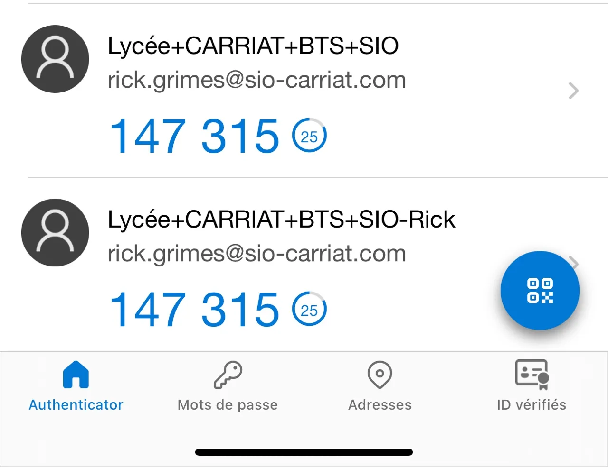Tap the Adresses location pin icon
This screenshot has height=467, width=608.
click(380, 375)
